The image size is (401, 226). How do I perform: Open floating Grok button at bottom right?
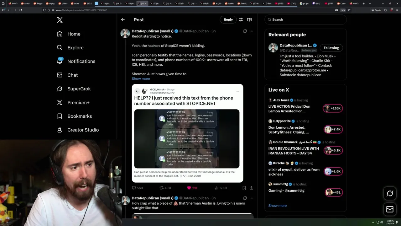click(390, 194)
